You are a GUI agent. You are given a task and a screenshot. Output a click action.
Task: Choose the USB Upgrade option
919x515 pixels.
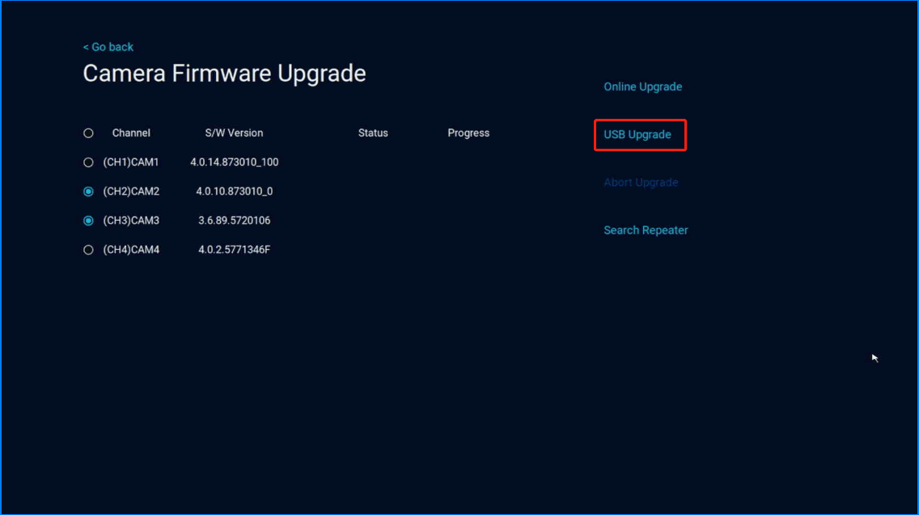pyautogui.click(x=637, y=135)
